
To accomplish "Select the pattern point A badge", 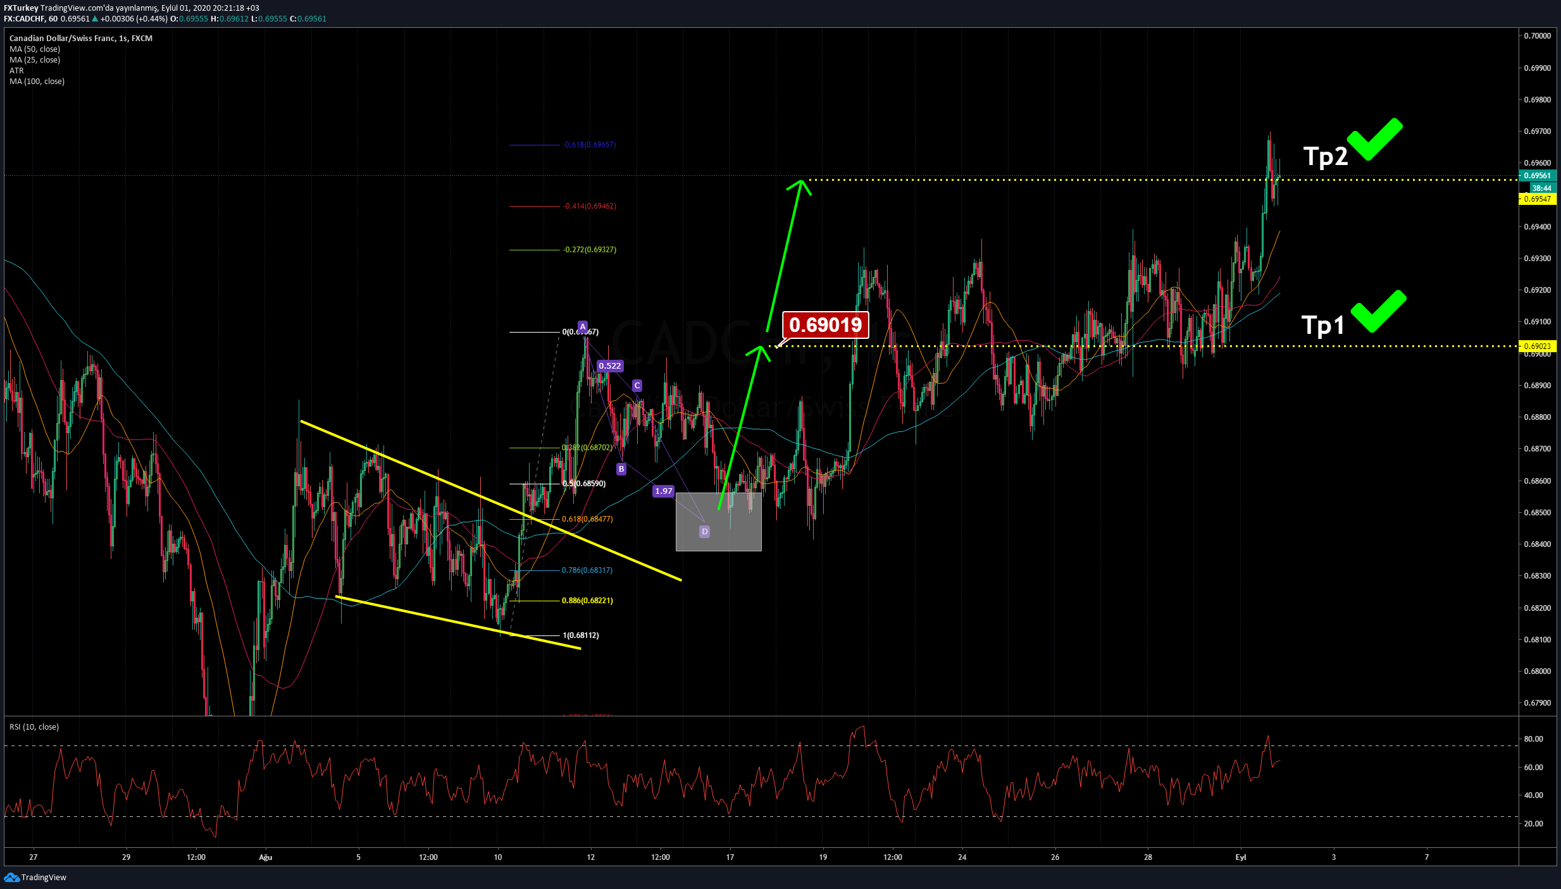I will coord(583,327).
